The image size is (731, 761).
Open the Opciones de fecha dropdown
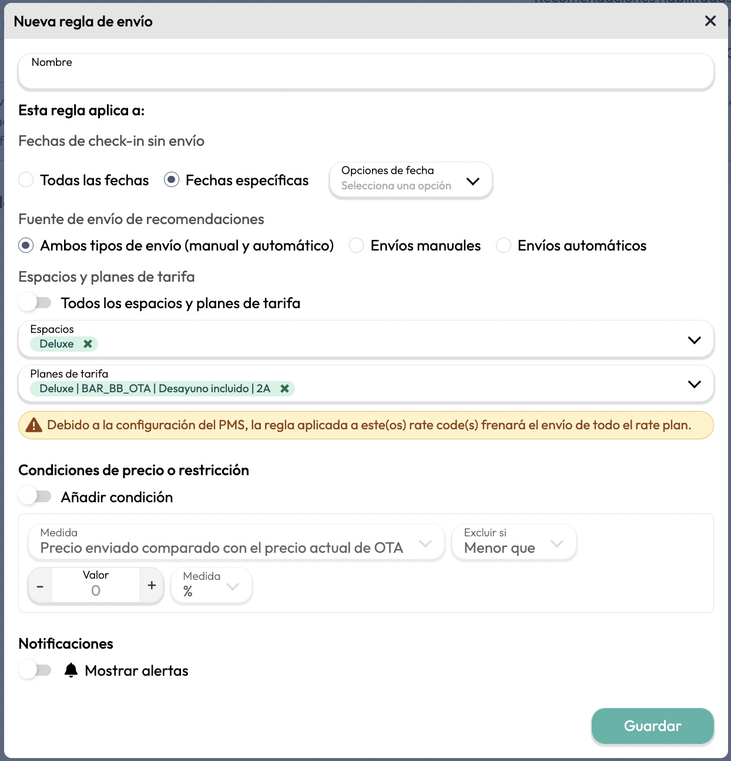(411, 180)
